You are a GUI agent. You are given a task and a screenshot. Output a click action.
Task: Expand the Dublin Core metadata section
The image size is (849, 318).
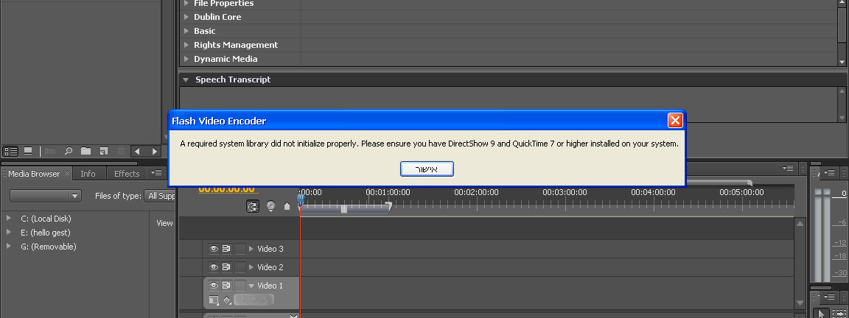186,17
